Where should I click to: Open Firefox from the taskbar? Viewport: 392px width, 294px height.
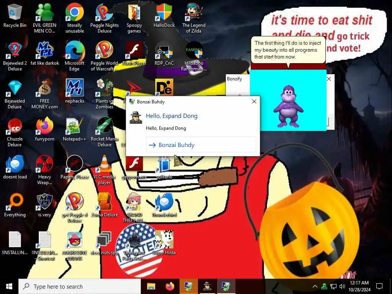[170, 286]
